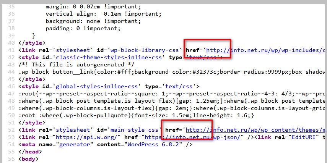This screenshot has height=163, width=327.
Task: Click the 'vertical-align: -0.1em !important;' line
Action: pos(103,14)
